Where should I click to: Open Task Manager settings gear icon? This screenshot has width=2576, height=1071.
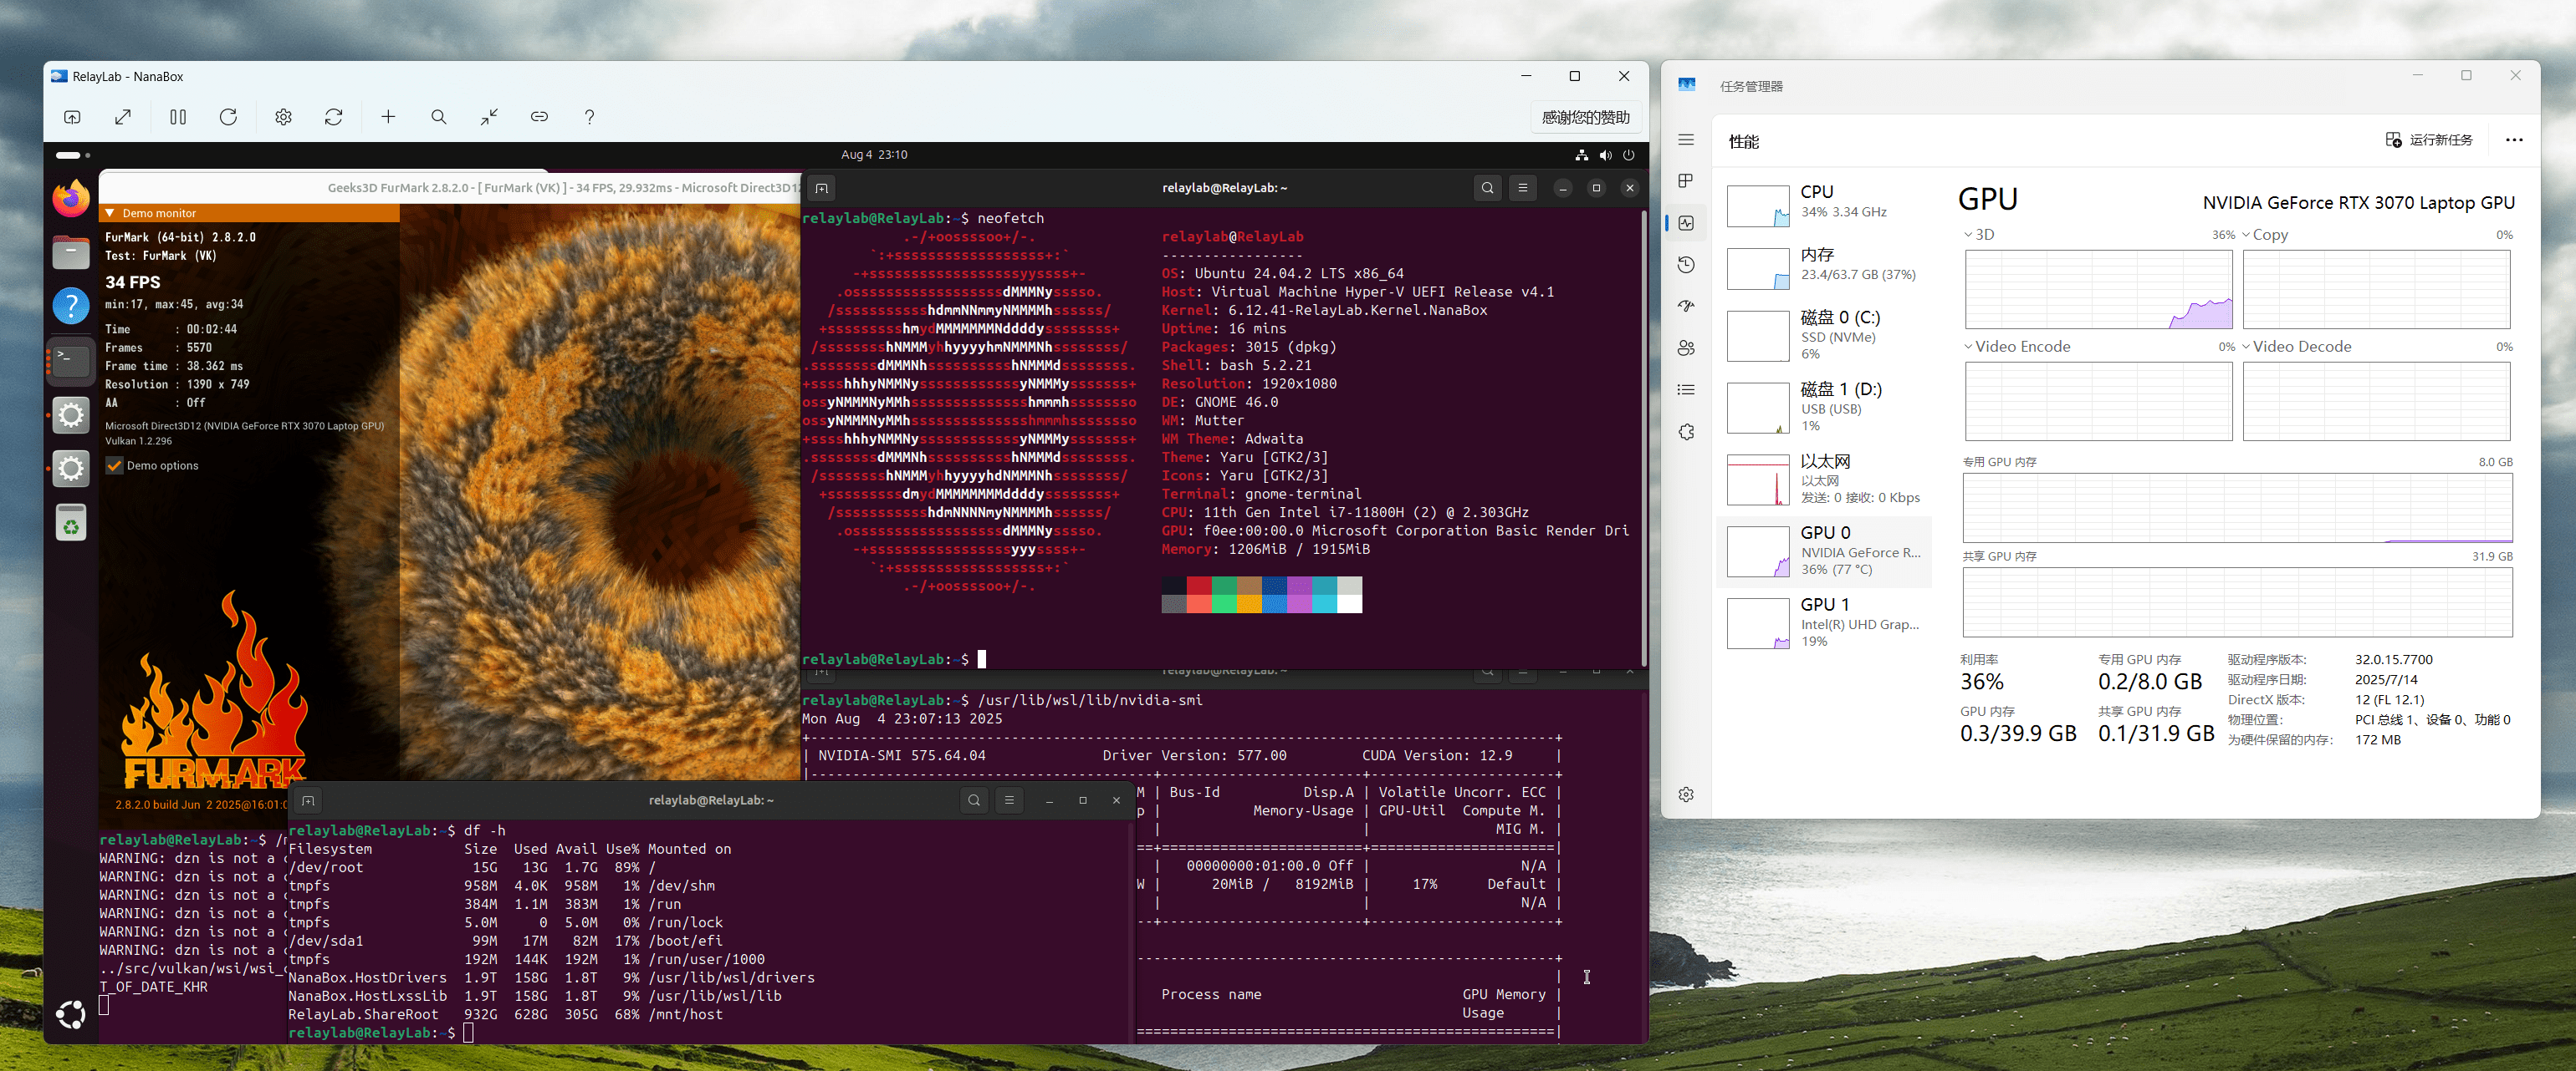pyautogui.click(x=1686, y=794)
